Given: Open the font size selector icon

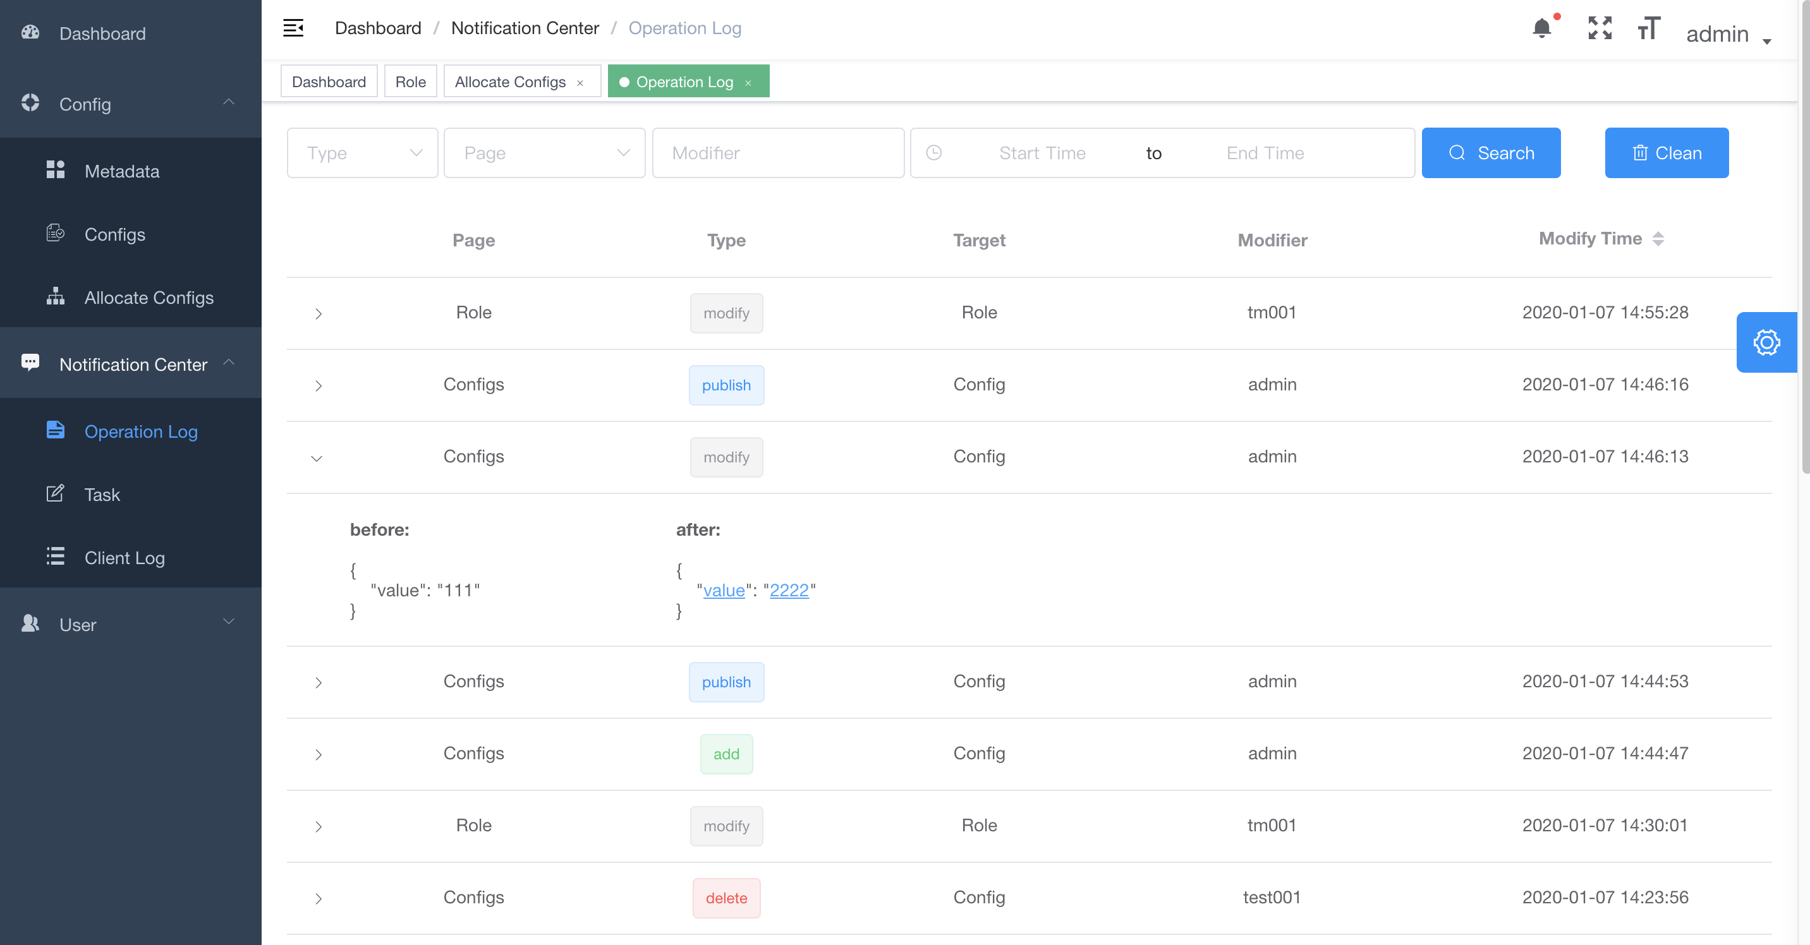Looking at the screenshot, I should [x=1648, y=29].
